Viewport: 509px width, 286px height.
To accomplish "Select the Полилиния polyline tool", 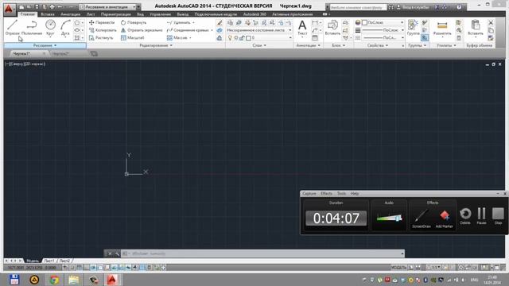I will (x=32, y=28).
